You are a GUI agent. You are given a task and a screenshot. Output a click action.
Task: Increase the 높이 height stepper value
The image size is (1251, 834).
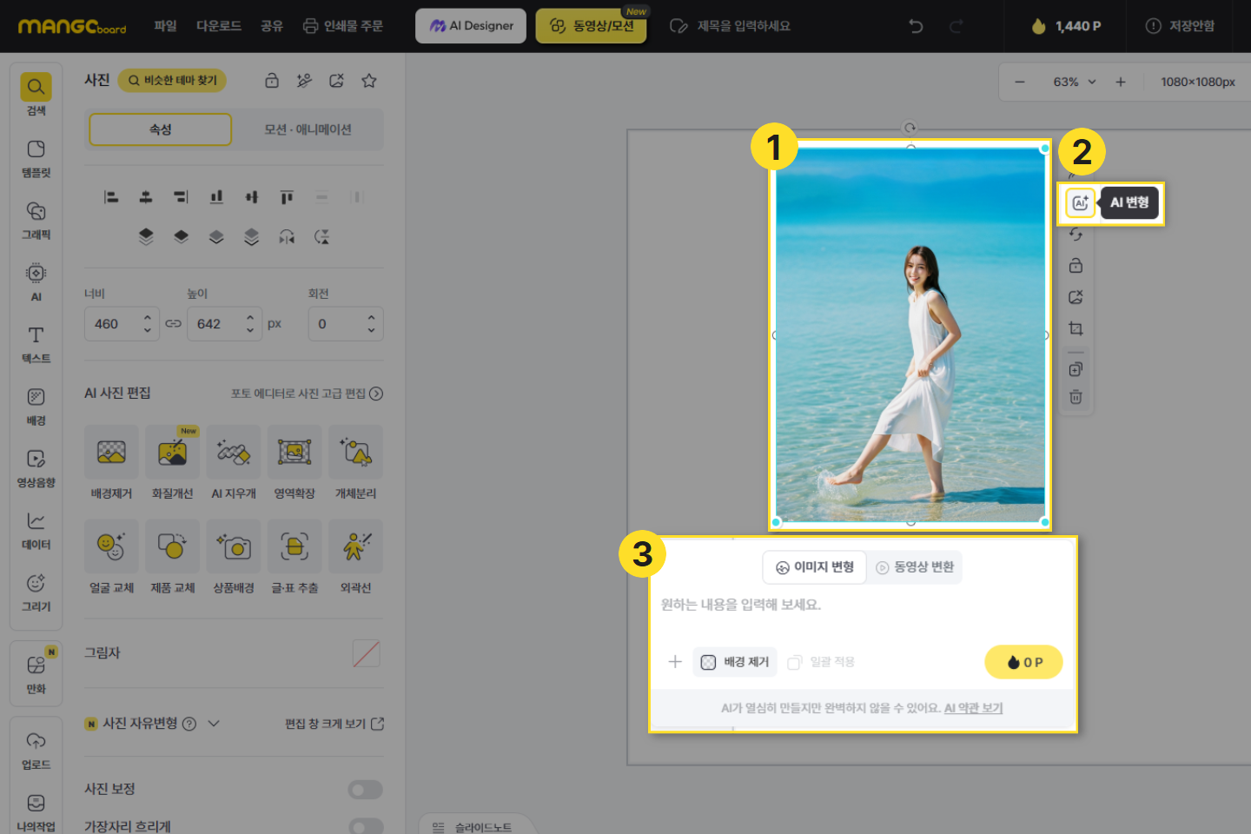(x=250, y=317)
